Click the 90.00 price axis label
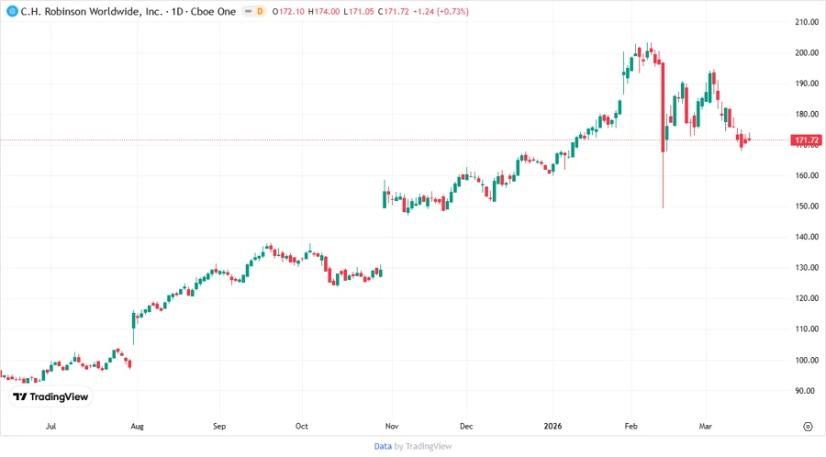 [805, 391]
